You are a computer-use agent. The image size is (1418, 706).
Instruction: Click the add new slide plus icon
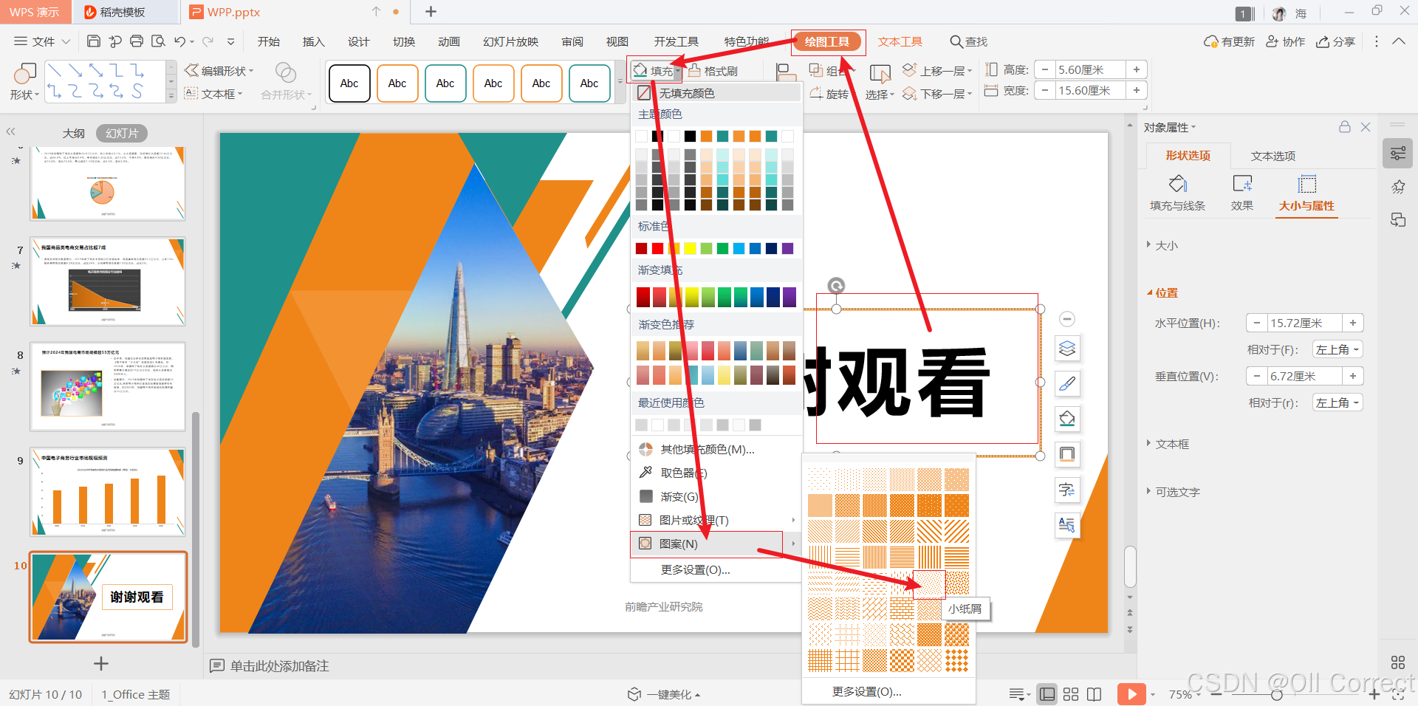tap(101, 664)
